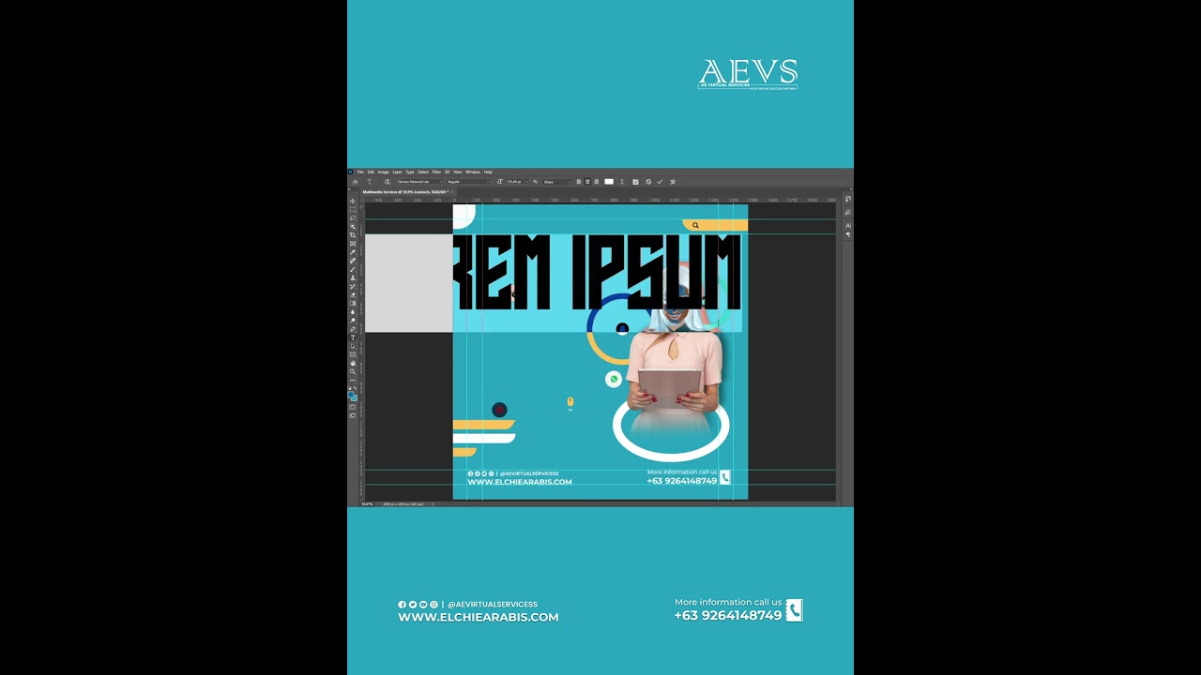Select the Blur tool

[353, 311]
